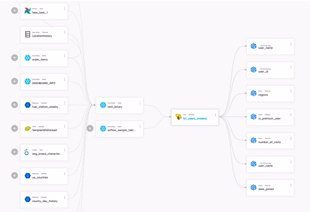Expand fuel_station_weekly node using plus button

click(15, 105)
